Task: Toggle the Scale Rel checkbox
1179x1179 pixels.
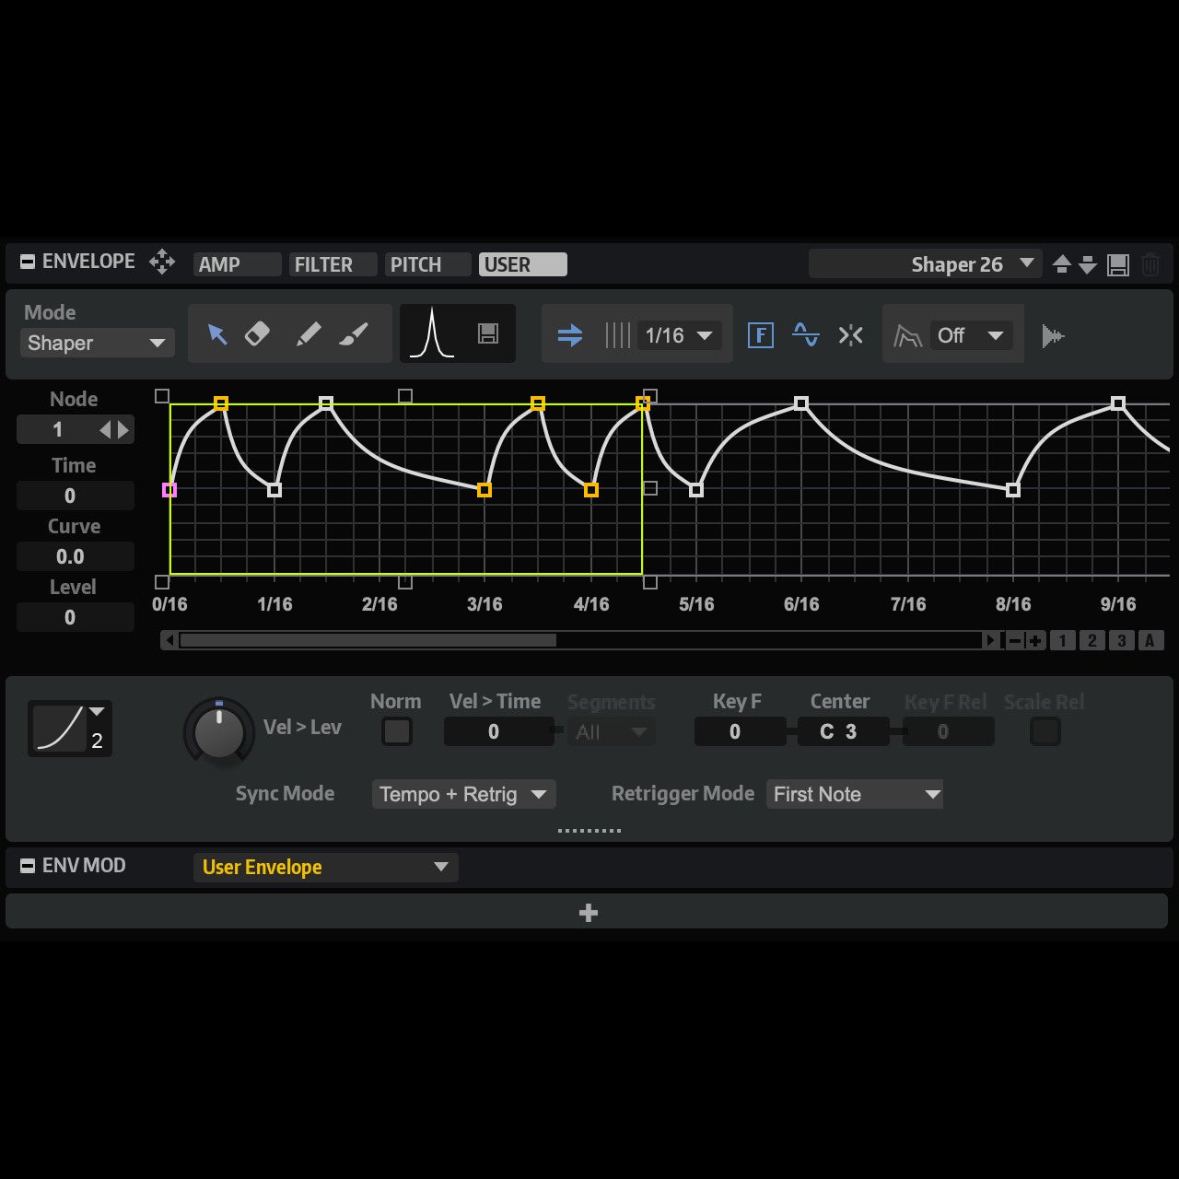Action: coord(1045,732)
